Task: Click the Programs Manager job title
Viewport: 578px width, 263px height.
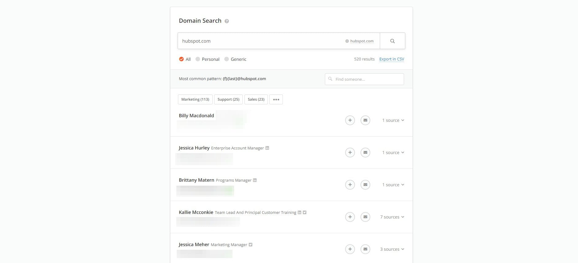Action: pos(234,180)
